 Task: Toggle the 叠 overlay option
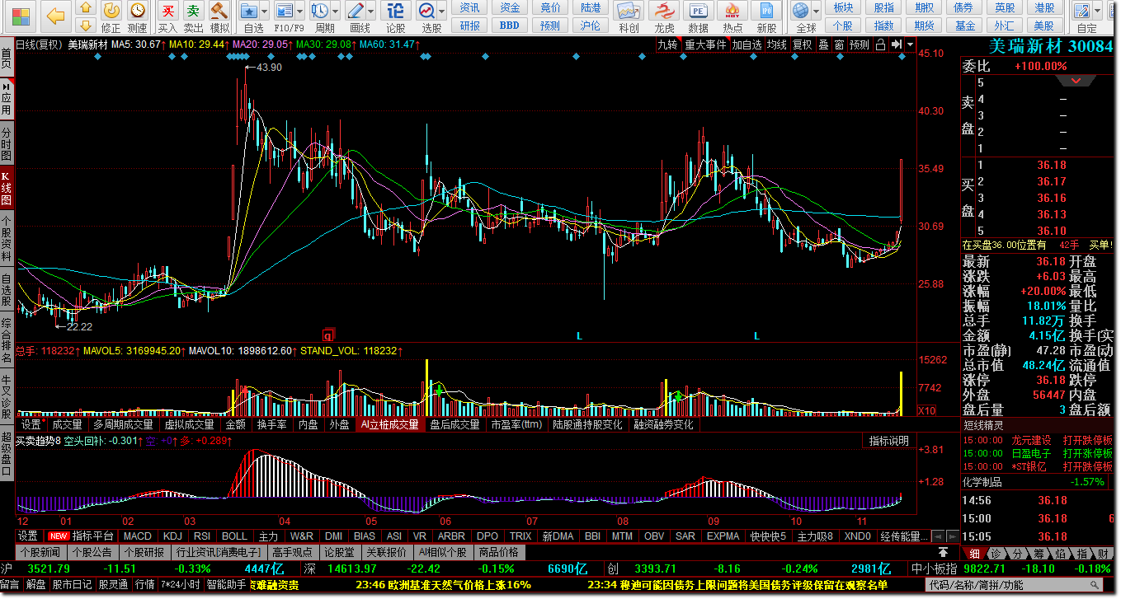pyautogui.click(x=823, y=44)
